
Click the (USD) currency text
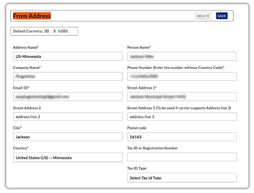63,31
